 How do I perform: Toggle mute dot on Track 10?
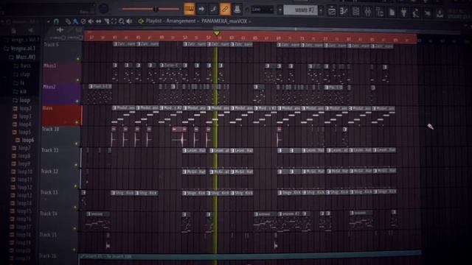click(76, 144)
